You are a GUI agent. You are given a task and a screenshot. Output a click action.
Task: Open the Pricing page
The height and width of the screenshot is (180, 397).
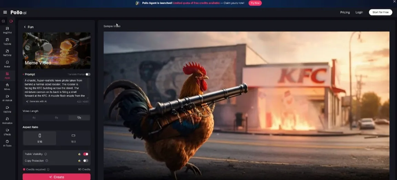click(x=345, y=12)
